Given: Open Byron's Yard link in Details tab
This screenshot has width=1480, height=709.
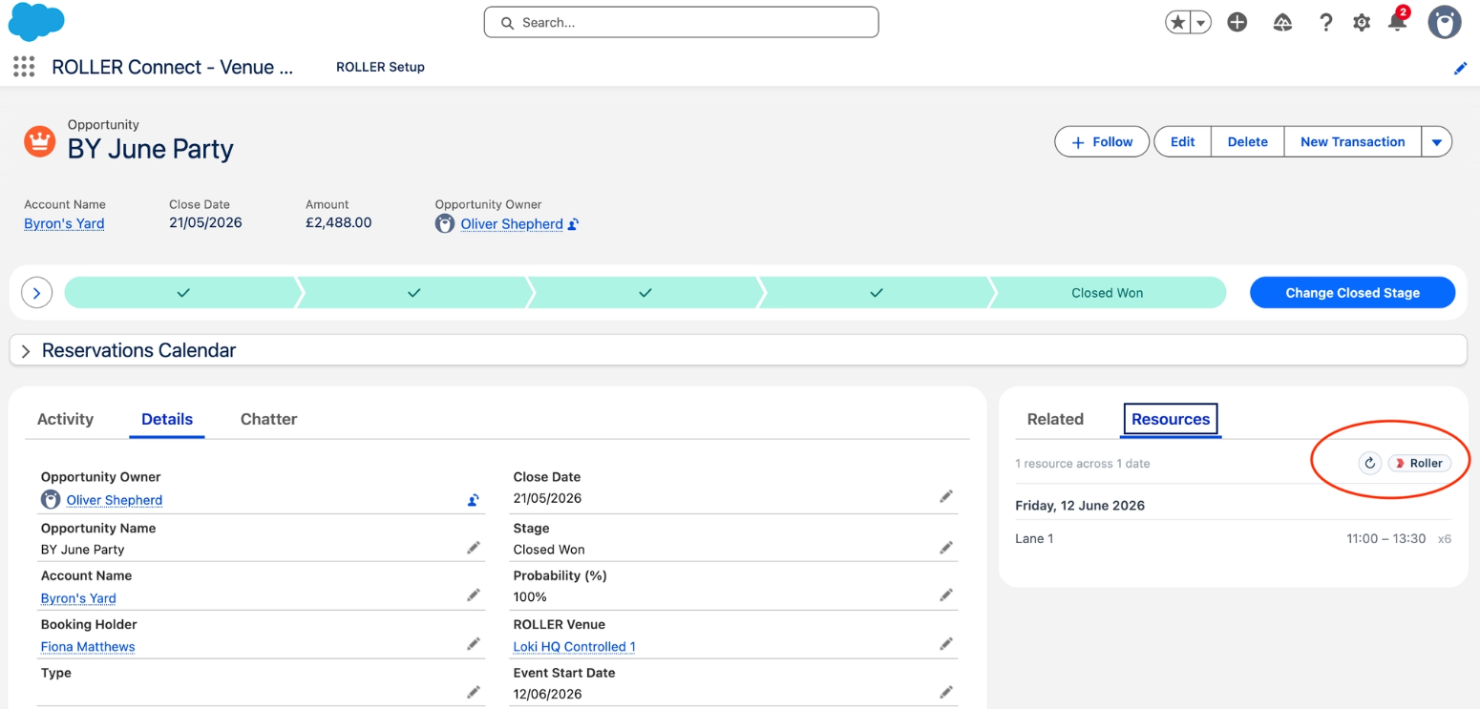Looking at the screenshot, I should [x=78, y=598].
